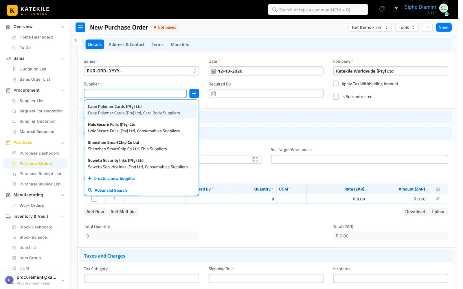Choose Soweto Security Inks (Pty) Ltd
This screenshot has height=289, width=463.
pos(141,164)
